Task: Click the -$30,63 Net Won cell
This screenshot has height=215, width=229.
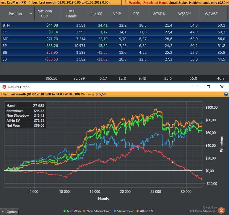Action: coord(51,59)
